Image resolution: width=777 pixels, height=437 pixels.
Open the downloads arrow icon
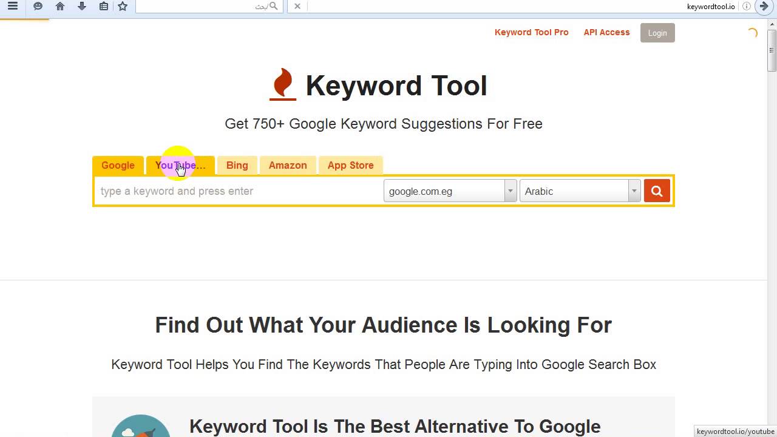click(x=82, y=6)
